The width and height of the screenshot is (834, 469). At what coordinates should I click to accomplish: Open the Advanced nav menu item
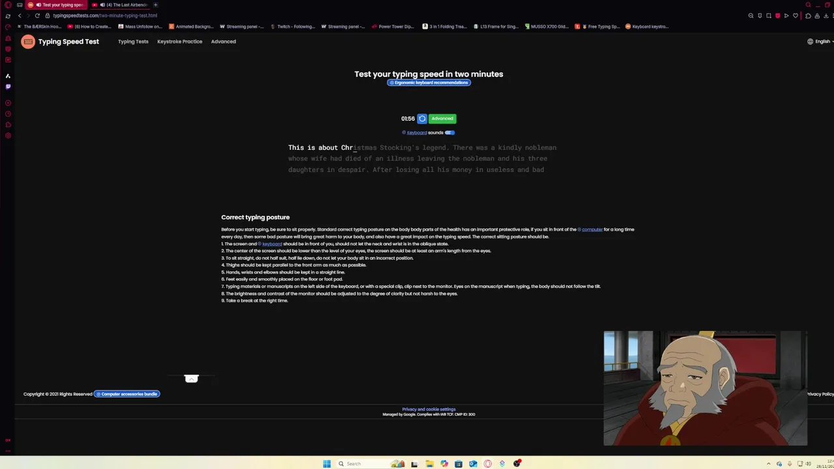click(223, 42)
